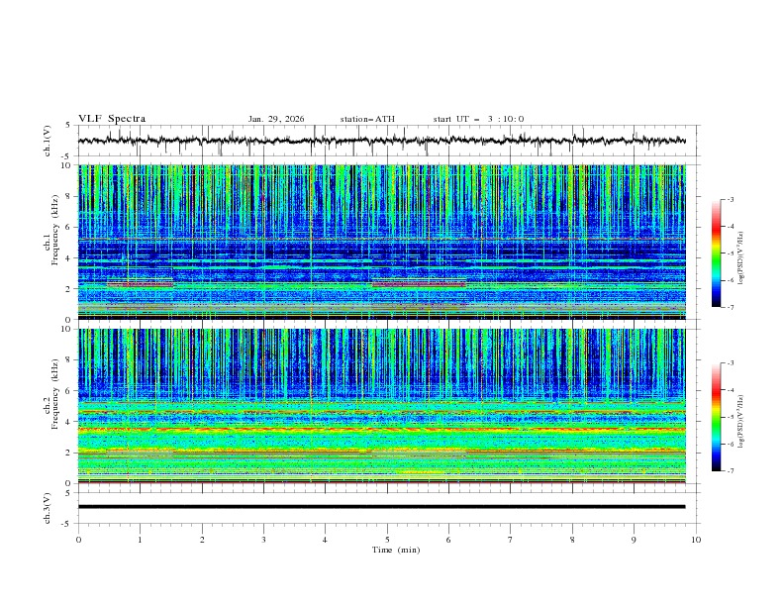Click time tick label '5' on x-axis
This screenshot has width=784, height=606.
pyautogui.click(x=387, y=540)
